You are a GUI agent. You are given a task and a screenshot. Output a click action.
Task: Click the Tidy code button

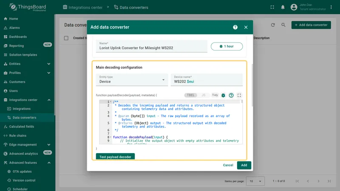(x=215, y=95)
